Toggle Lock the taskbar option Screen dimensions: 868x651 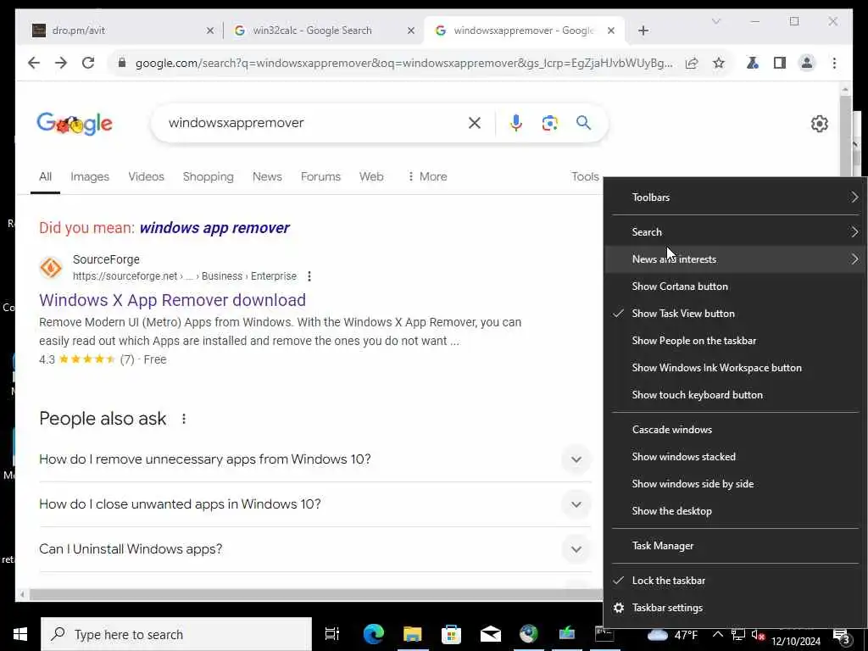735,580
